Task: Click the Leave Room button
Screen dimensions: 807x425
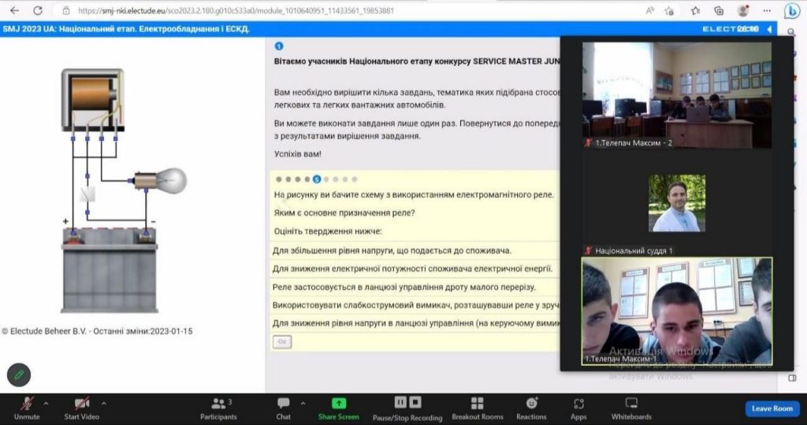Action: [x=772, y=408]
